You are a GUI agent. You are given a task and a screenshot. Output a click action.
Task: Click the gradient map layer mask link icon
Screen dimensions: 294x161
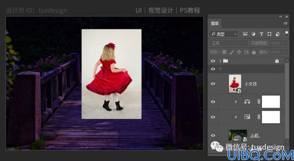coord(259,117)
